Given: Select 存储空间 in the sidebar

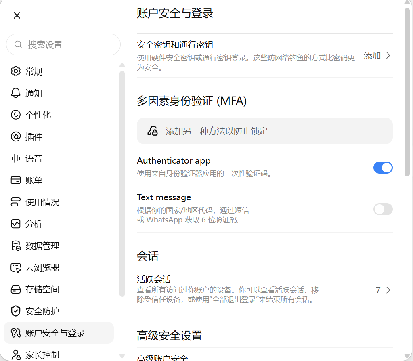Looking at the screenshot, I should pos(59,290).
